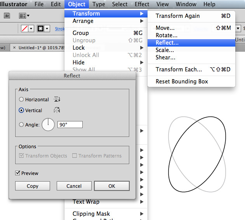The height and width of the screenshot is (220, 245).
Task: Confirm the reflection with OK button
Action: click(x=112, y=186)
